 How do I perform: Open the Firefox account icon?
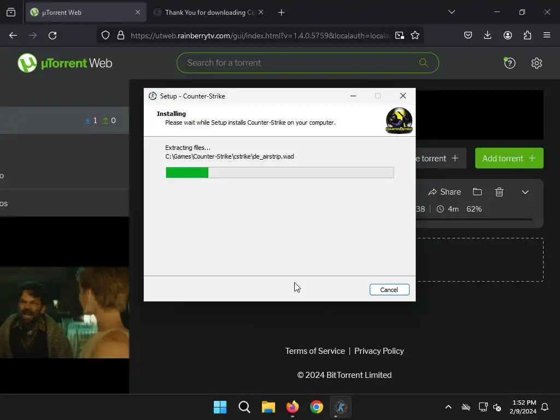click(x=507, y=35)
